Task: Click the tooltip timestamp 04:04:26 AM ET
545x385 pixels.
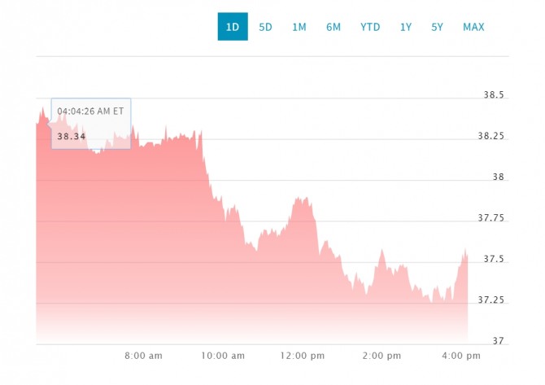Action: coord(90,111)
